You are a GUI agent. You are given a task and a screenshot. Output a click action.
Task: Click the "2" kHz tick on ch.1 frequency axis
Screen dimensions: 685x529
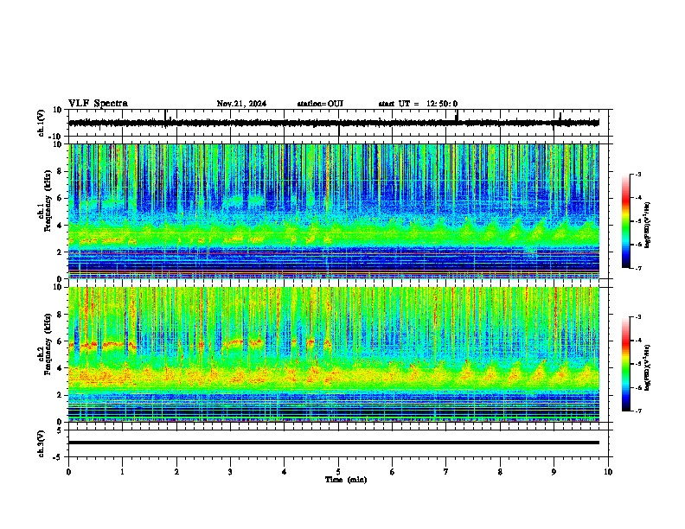click(x=61, y=252)
